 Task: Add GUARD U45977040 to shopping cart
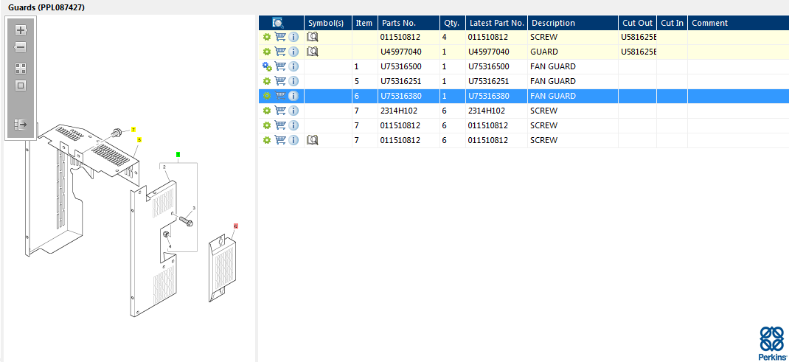point(280,52)
